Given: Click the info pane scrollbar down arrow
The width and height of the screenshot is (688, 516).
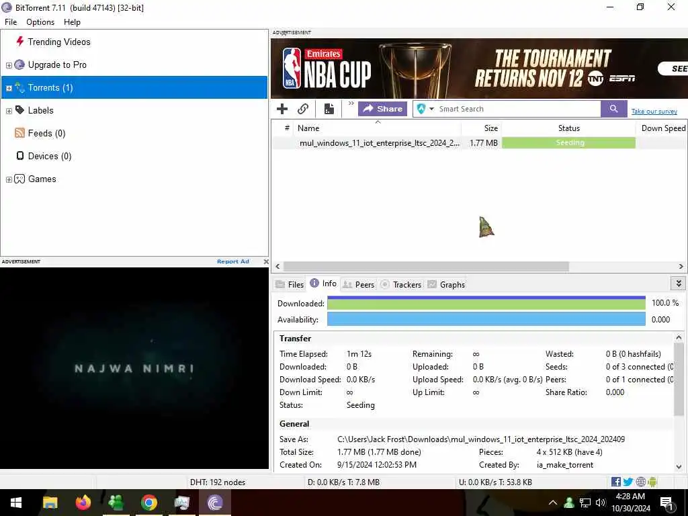Looking at the screenshot, I should pos(679,467).
